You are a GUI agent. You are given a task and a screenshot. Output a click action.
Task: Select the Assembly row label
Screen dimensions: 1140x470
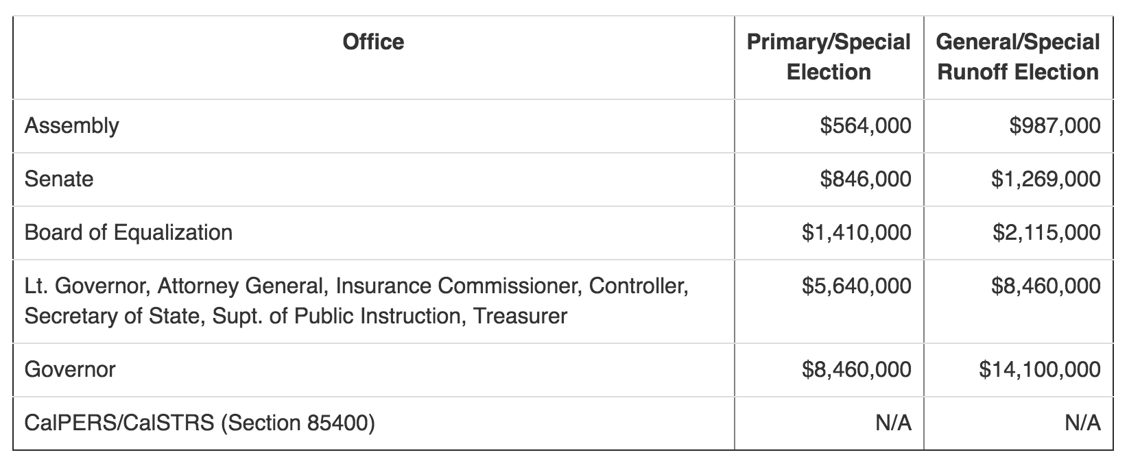click(x=72, y=125)
